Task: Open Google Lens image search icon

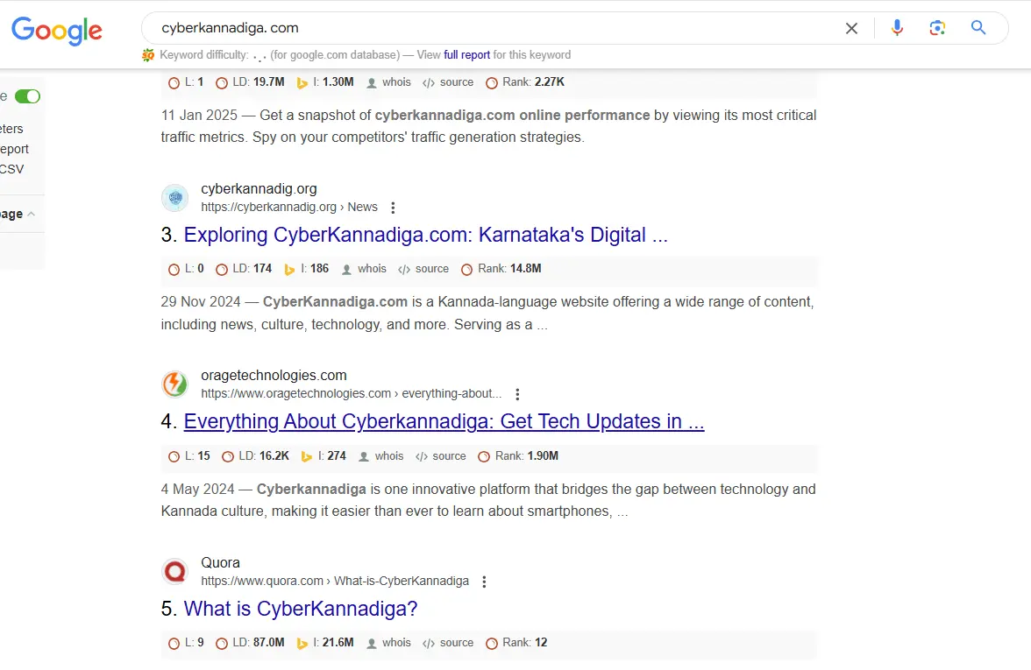Action: click(937, 28)
